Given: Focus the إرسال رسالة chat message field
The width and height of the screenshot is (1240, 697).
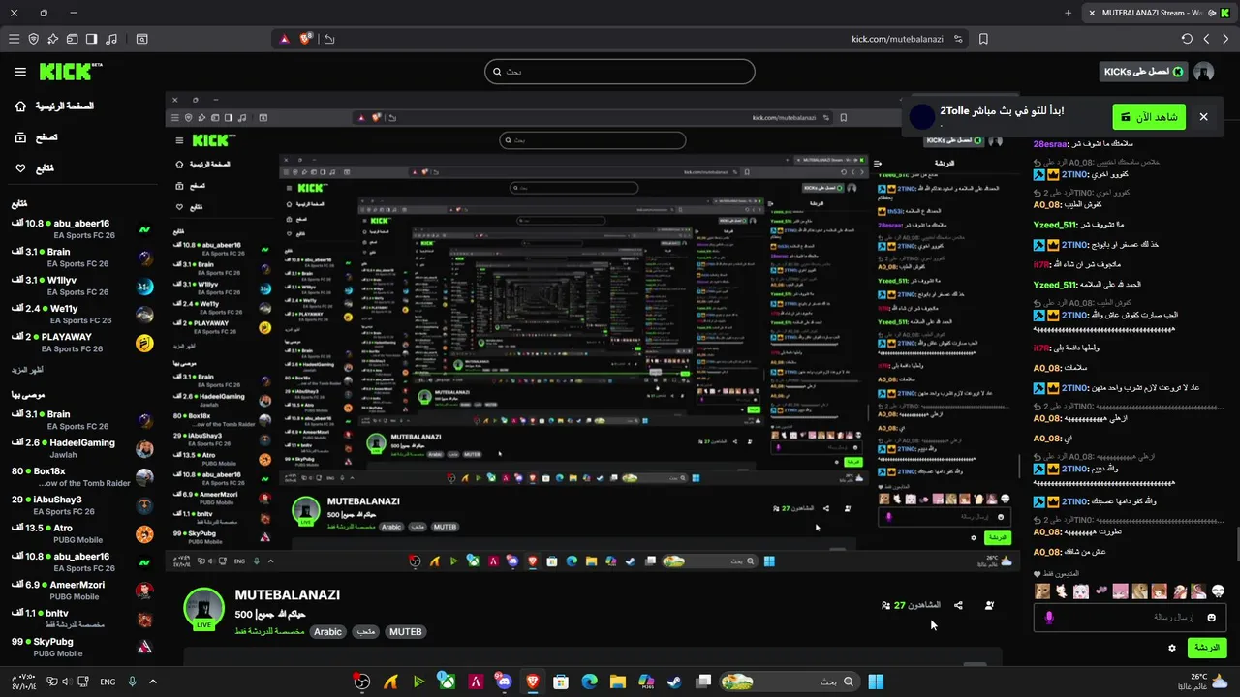Looking at the screenshot, I should 1130,617.
